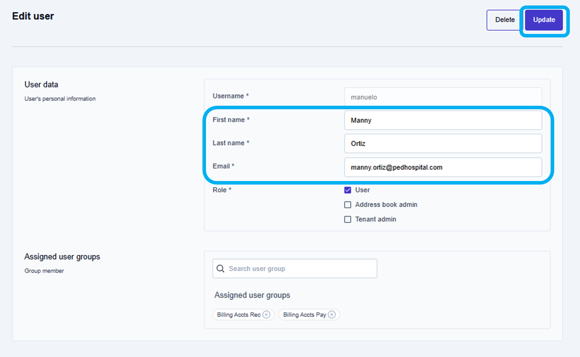Click the Update button
The height and width of the screenshot is (357, 580).
coord(544,20)
